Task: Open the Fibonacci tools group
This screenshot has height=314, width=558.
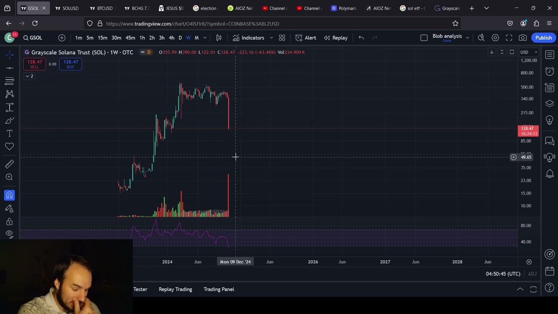Action: point(9,81)
